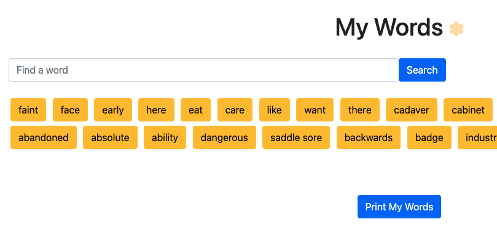Viewport: 497px width, 238px height.
Task: Click the 'abandoned' word tag
Action: click(x=44, y=137)
